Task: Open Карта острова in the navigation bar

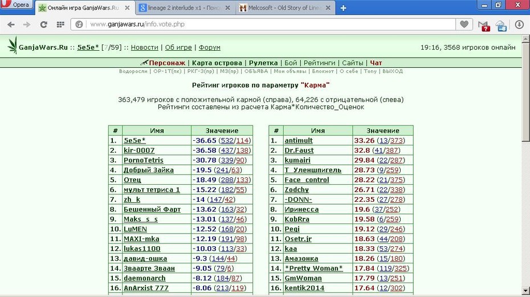Action: coord(217,63)
